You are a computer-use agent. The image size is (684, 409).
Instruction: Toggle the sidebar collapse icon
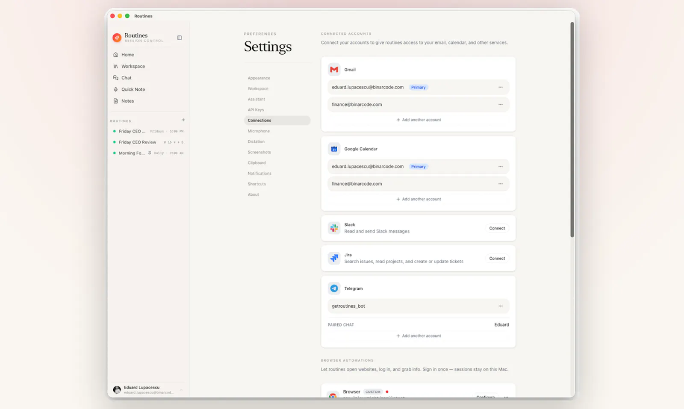[x=180, y=38]
